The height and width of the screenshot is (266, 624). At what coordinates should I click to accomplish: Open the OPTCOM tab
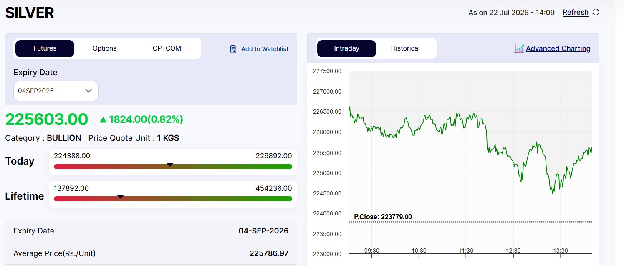[167, 48]
